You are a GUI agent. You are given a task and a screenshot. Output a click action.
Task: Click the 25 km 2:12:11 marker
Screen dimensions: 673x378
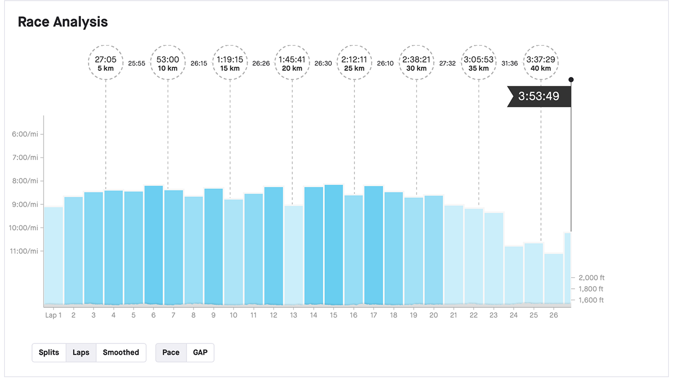(x=354, y=63)
